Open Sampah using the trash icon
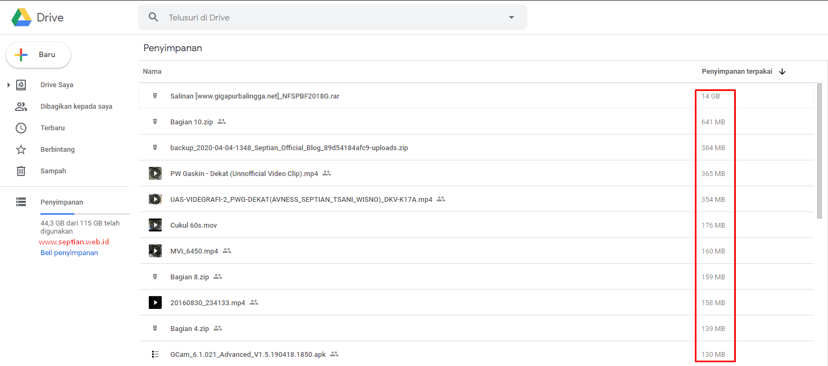The image size is (828, 366). [x=20, y=171]
